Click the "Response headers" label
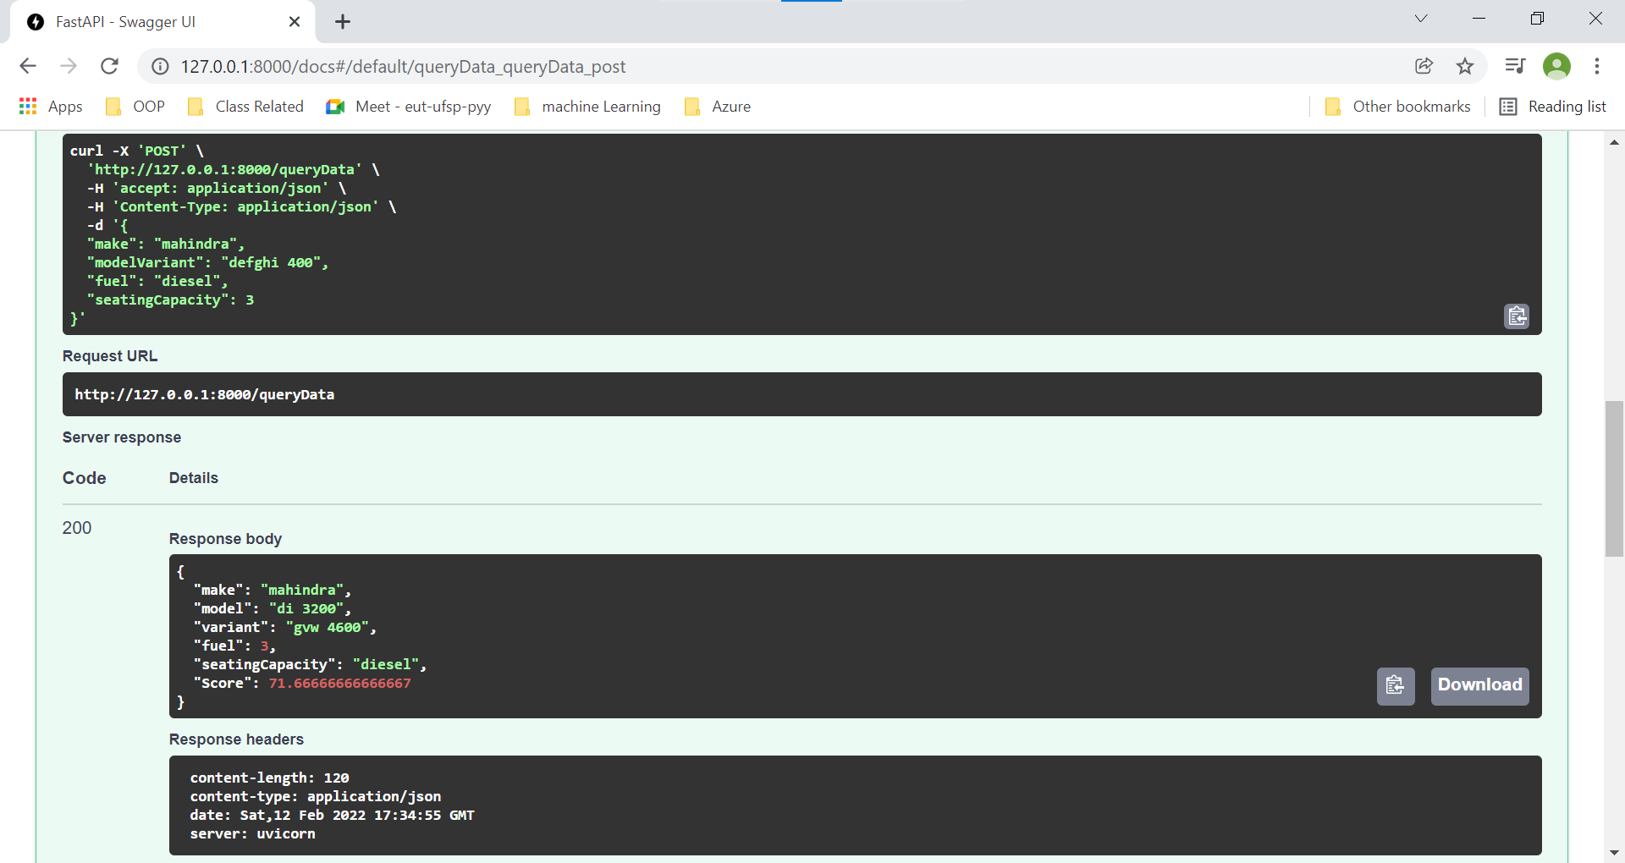The width and height of the screenshot is (1625, 863). (x=236, y=739)
